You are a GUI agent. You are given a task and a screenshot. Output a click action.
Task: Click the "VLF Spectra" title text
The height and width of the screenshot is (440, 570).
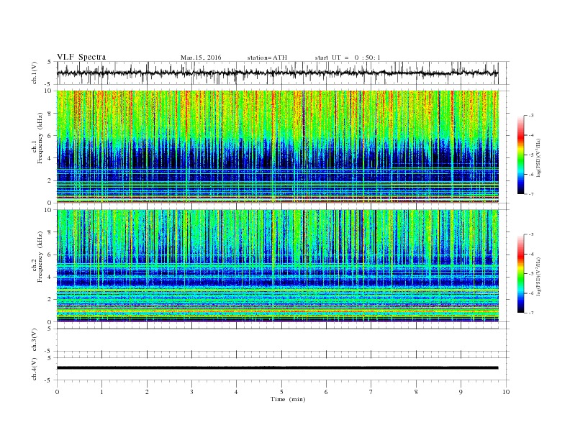tap(81, 57)
